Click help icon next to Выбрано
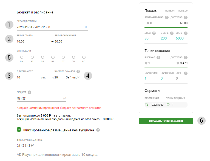Screen dimensions: 210x161 tap(158, 58)
